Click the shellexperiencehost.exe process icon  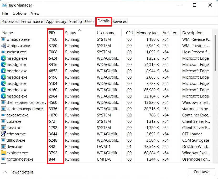[3, 102]
